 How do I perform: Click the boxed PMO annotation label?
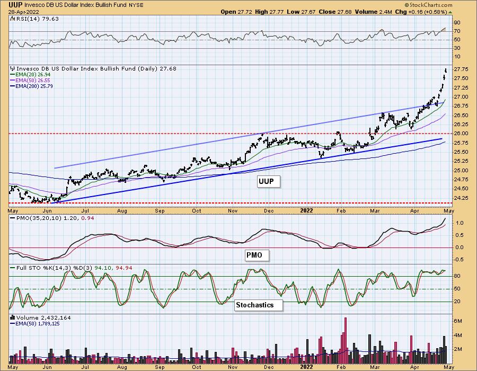point(257,255)
